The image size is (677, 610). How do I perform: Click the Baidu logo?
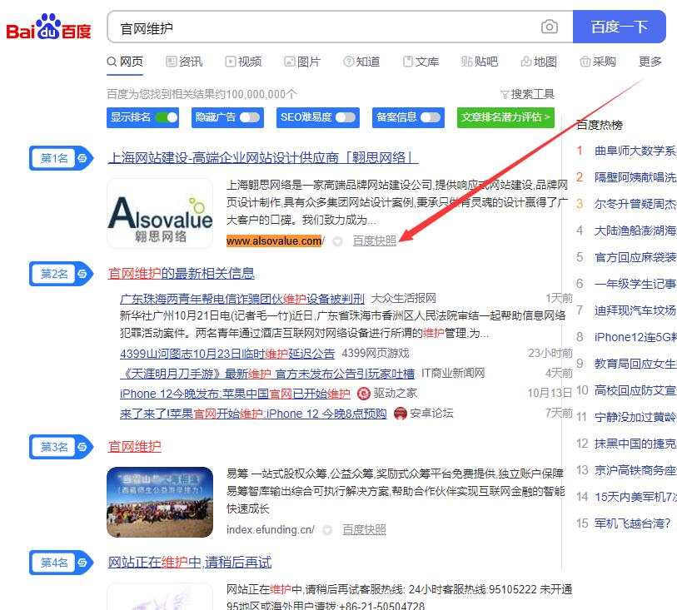[x=49, y=27]
